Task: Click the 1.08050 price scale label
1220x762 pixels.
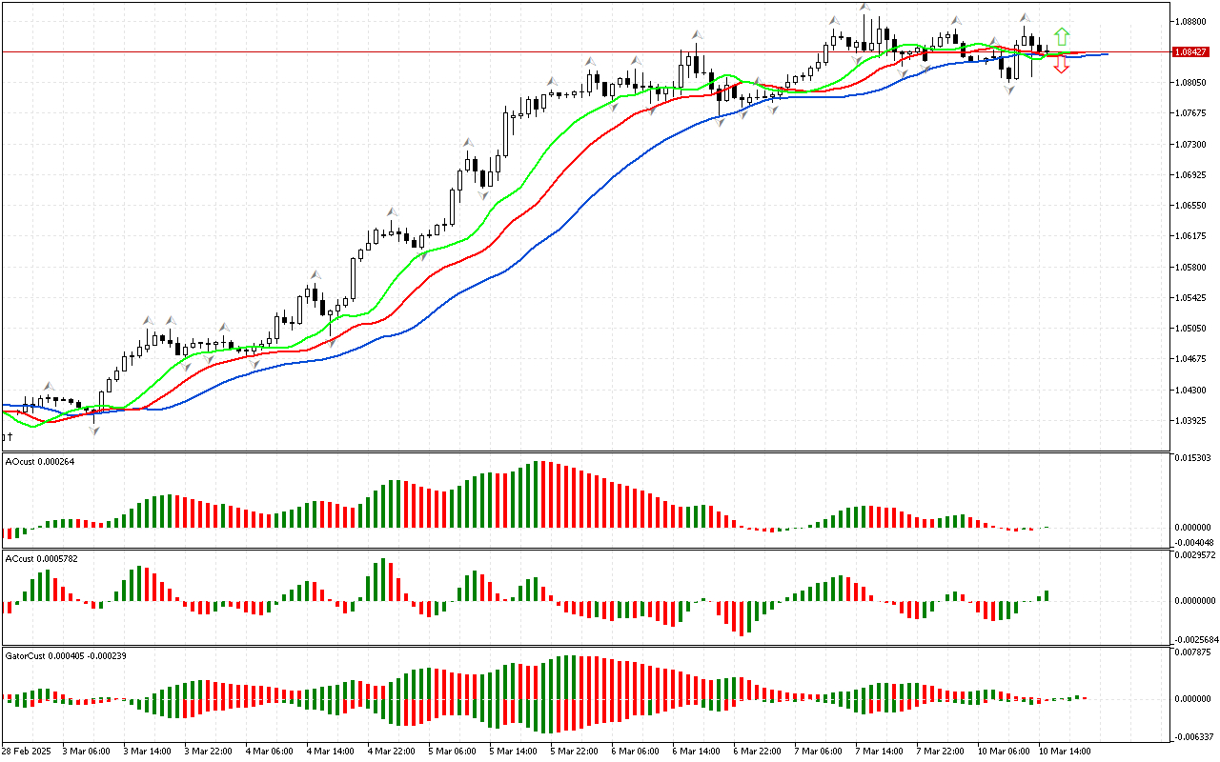Action: pyautogui.click(x=1191, y=83)
